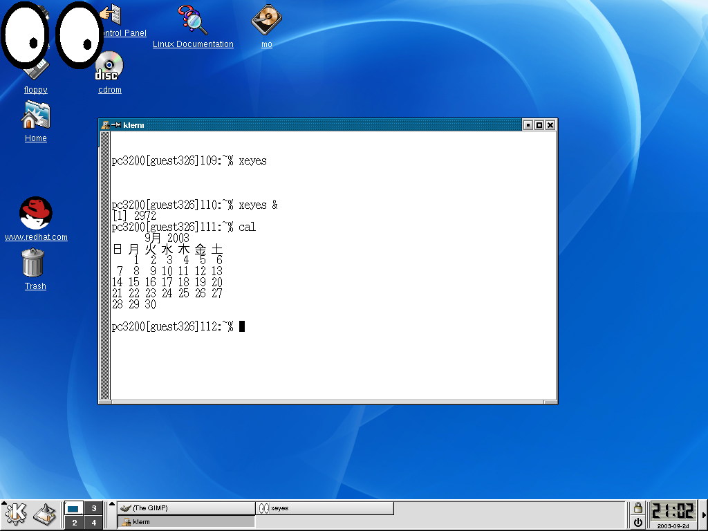This screenshot has height=531, width=708.
Task: Open the KDE K start menu
Action: coord(15,514)
